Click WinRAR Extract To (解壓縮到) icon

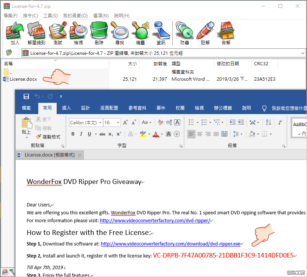(x=36, y=33)
